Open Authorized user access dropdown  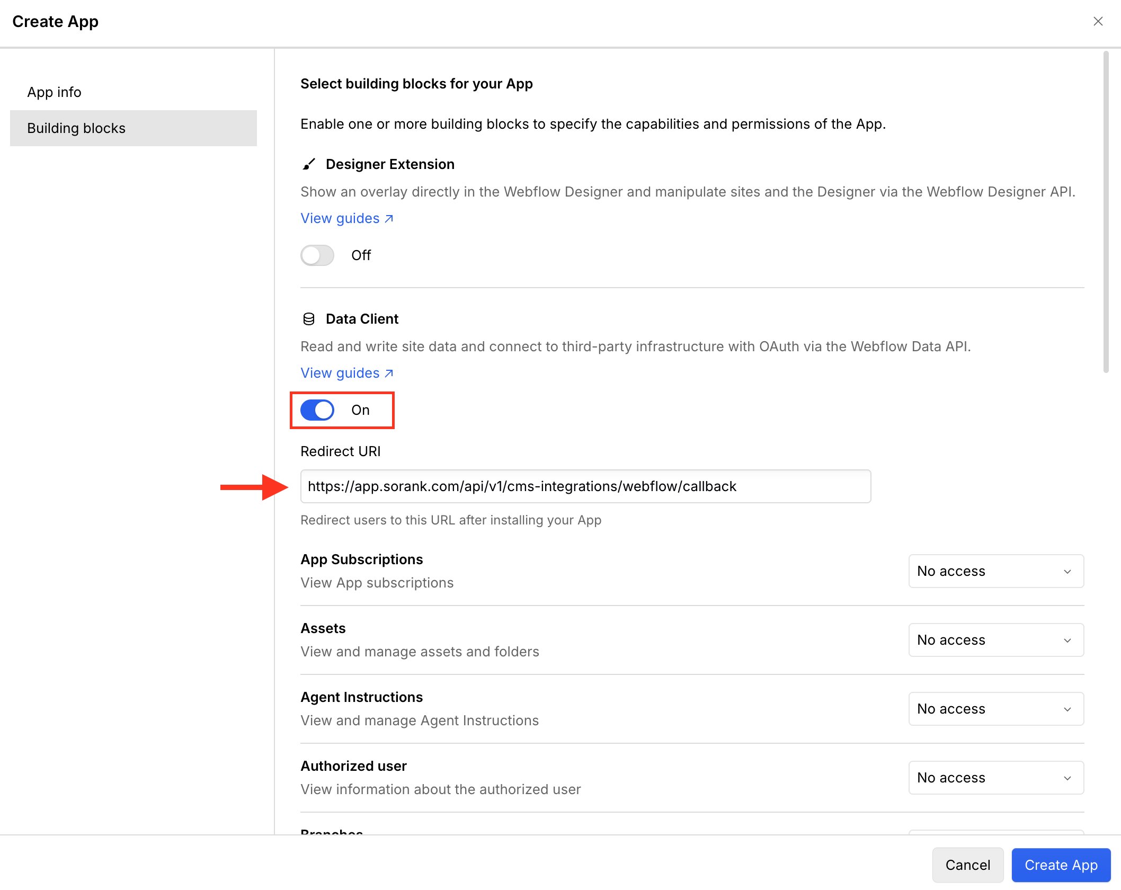pyautogui.click(x=996, y=778)
